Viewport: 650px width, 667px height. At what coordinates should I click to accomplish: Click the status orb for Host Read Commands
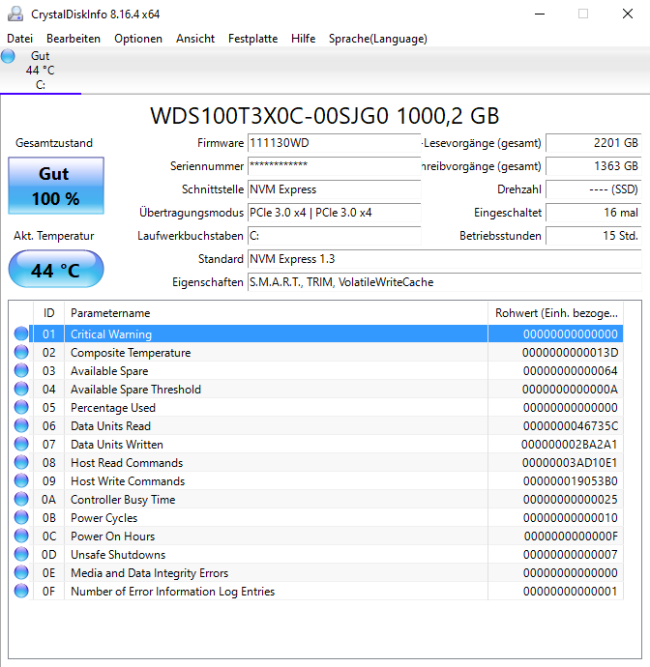21,462
